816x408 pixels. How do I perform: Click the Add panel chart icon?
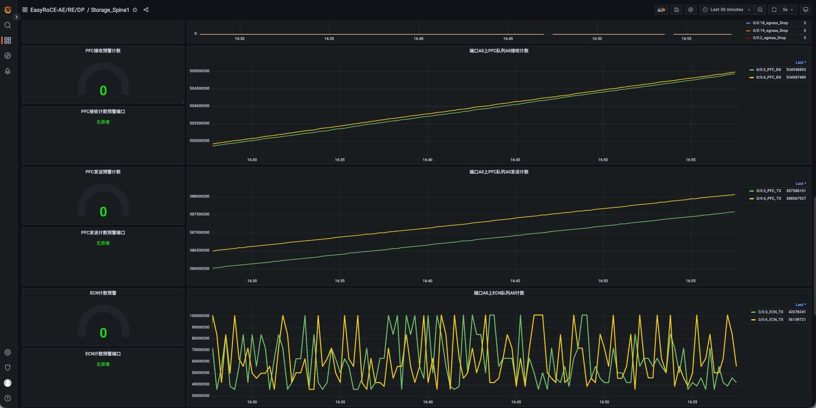tap(661, 10)
